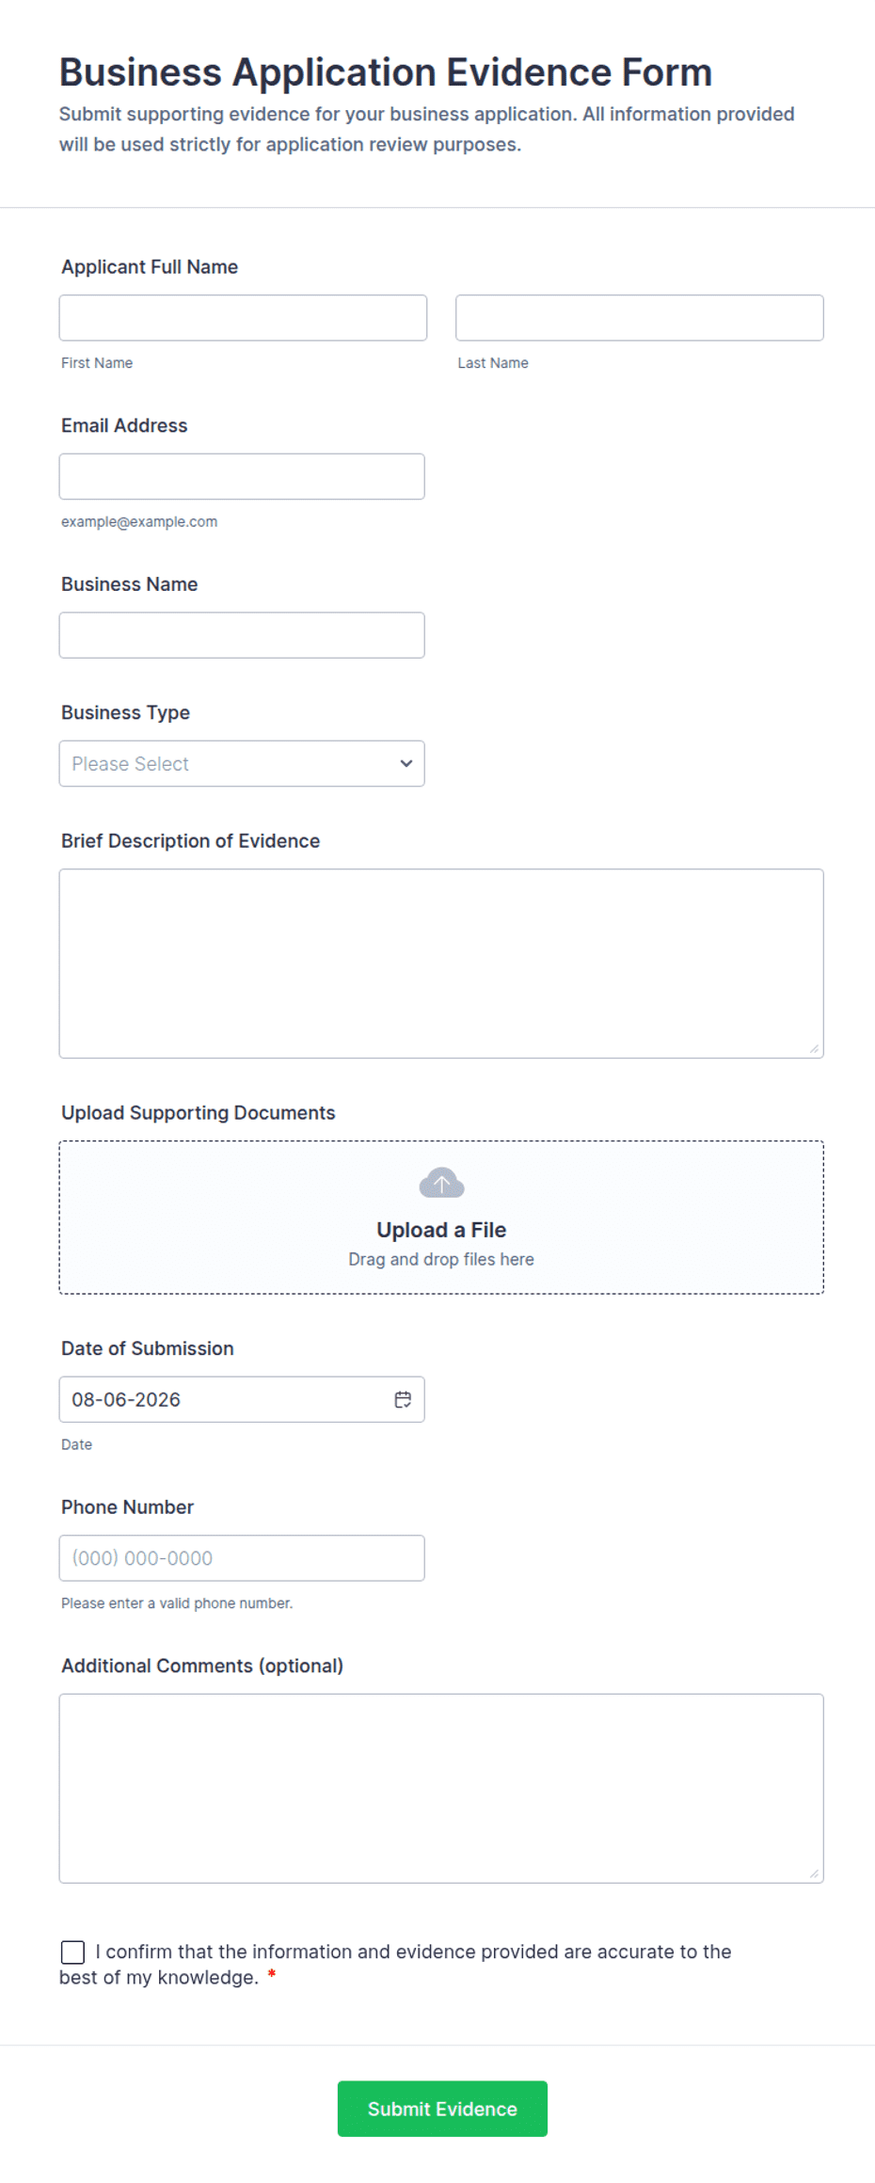Click the cloud upload icon
The width and height of the screenshot is (875, 2183).
(x=441, y=1183)
